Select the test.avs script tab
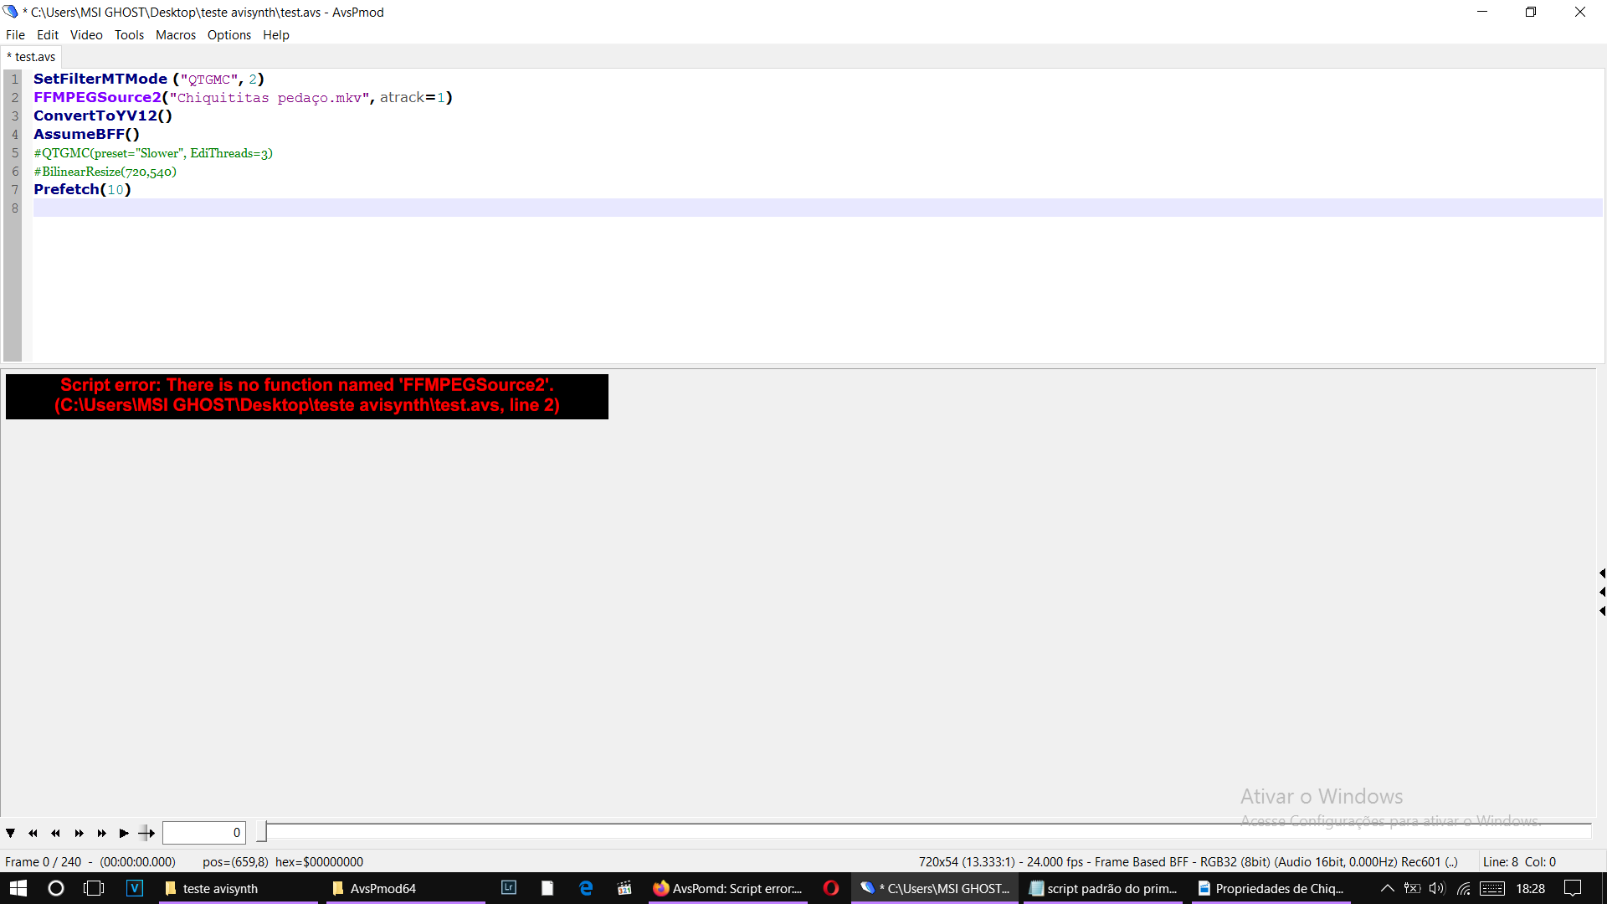The image size is (1607, 904). point(33,57)
